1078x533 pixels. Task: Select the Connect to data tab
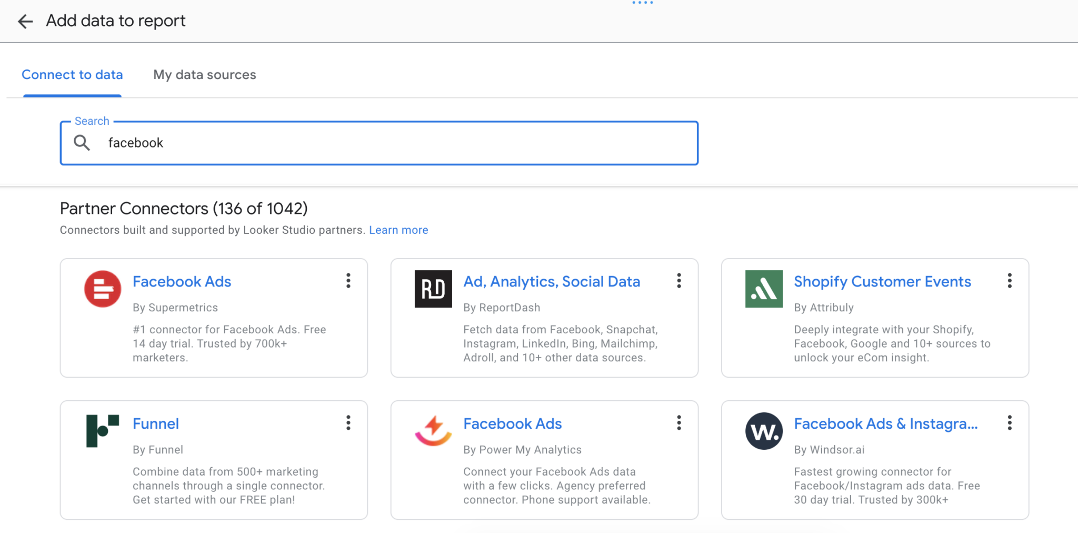pyautogui.click(x=72, y=74)
